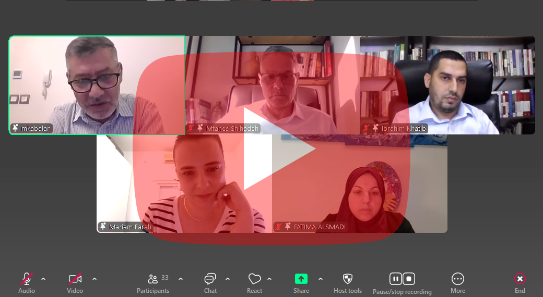The height and width of the screenshot is (297, 543).
Task: Open the More options menu
Action: [458, 283]
